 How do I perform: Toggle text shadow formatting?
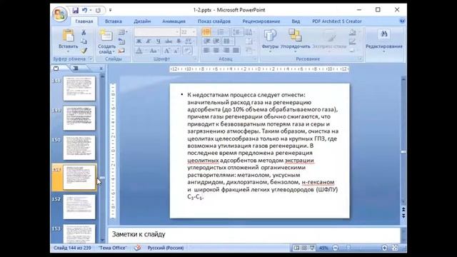[x=179, y=41]
